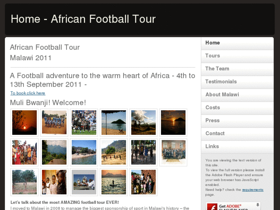
Task: Click the Home navigation item
Action: click(213, 43)
